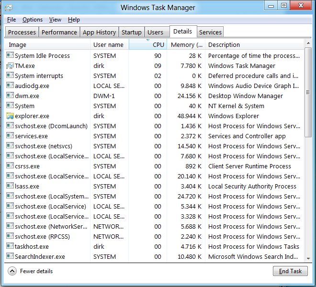Open the Options menu
This screenshot has height=287, width=316.
click(x=33, y=20)
